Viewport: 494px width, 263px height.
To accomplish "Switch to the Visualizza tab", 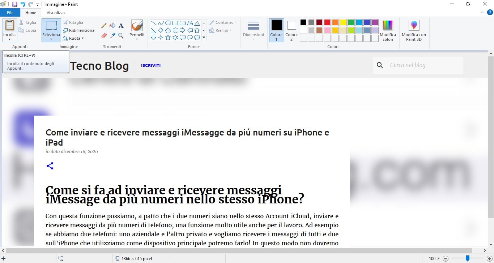I will [x=56, y=13].
